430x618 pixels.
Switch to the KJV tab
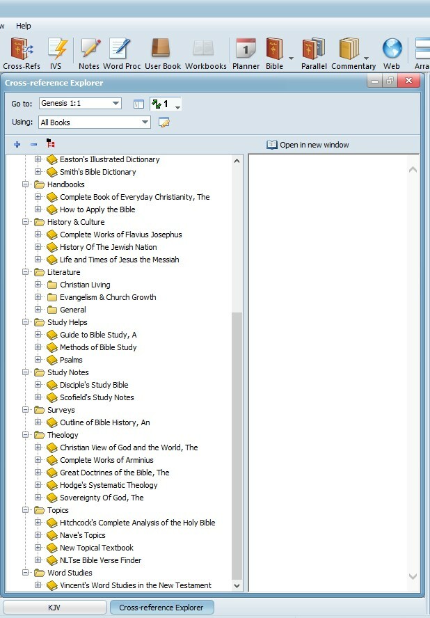click(54, 608)
